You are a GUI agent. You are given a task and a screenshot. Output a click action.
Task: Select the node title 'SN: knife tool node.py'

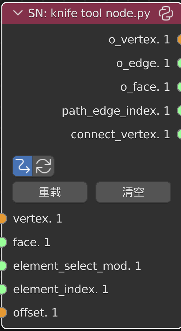89,14
